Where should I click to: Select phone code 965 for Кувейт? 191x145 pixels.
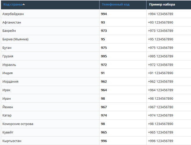coord(104,132)
